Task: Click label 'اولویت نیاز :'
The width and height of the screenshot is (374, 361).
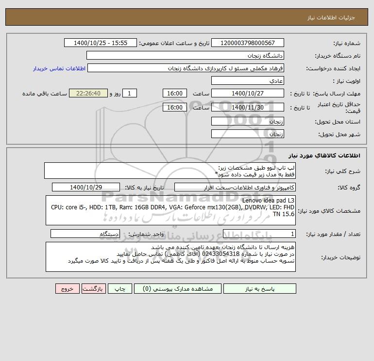Action: click(346, 81)
